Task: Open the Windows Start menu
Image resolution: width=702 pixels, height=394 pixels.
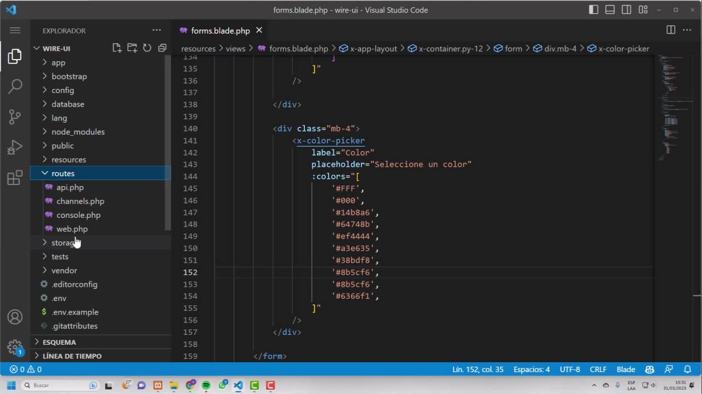Action: (x=11, y=385)
